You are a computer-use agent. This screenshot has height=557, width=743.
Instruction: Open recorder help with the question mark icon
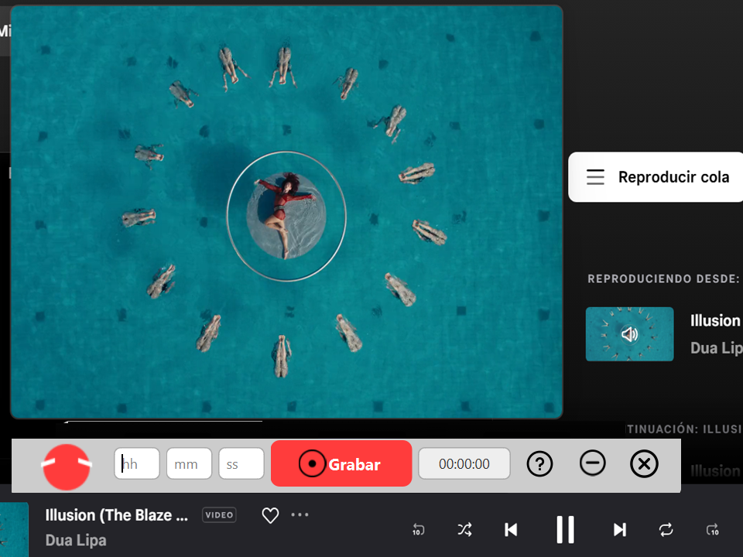point(539,464)
